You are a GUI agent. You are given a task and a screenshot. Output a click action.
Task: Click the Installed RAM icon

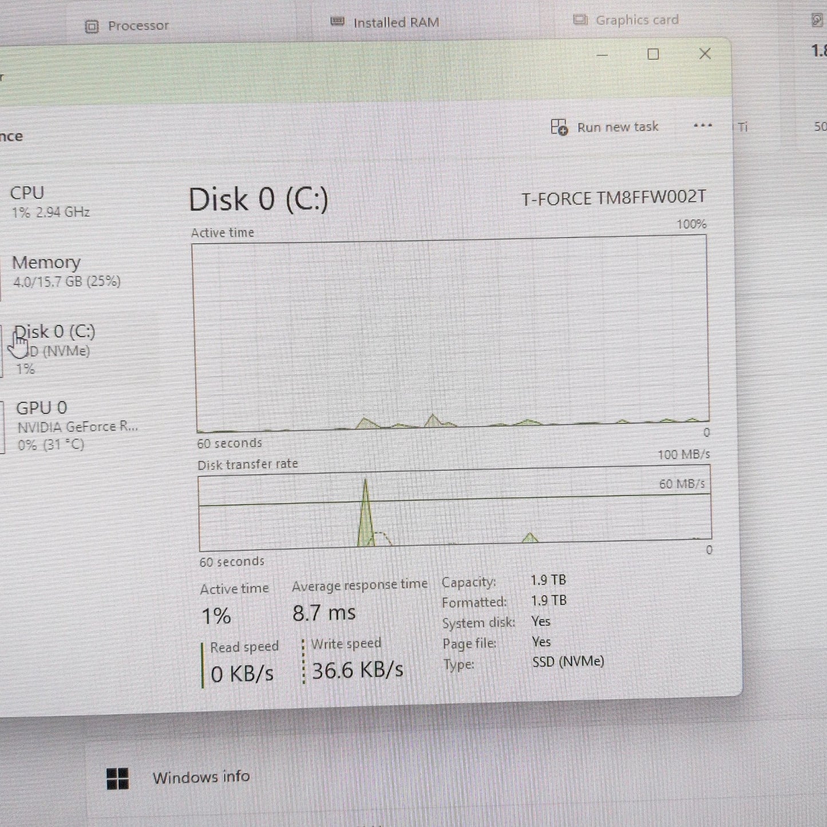338,22
